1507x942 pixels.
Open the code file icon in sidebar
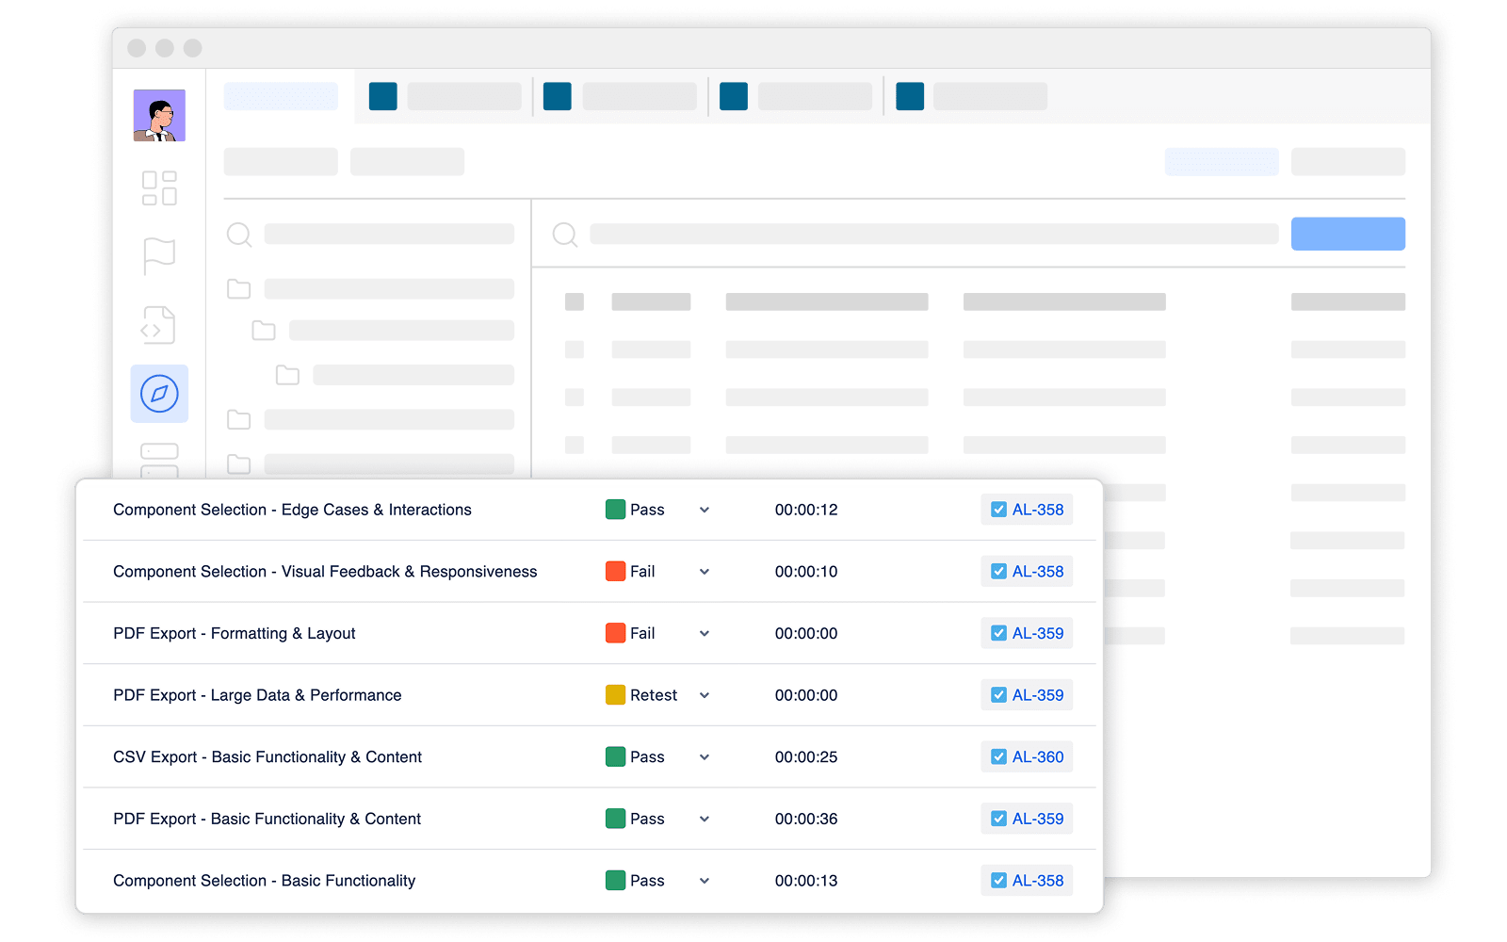click(x=159, y=325)
